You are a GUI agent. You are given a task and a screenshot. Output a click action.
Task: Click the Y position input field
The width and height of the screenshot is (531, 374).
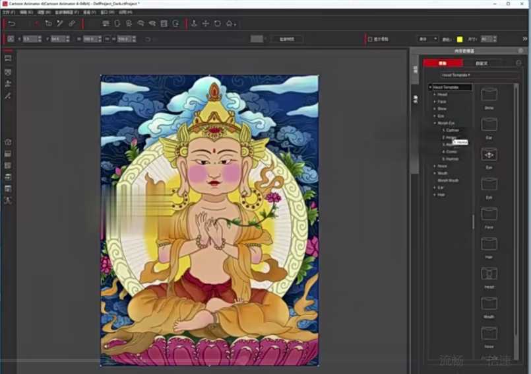60,39
